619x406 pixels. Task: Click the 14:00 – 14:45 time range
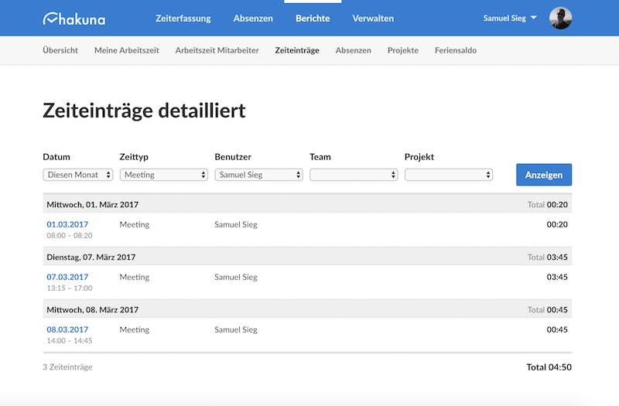[x=70, y=340]
